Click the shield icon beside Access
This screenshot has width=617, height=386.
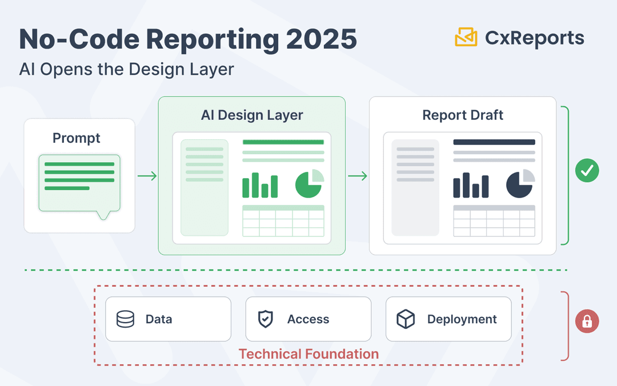(265, 319)
